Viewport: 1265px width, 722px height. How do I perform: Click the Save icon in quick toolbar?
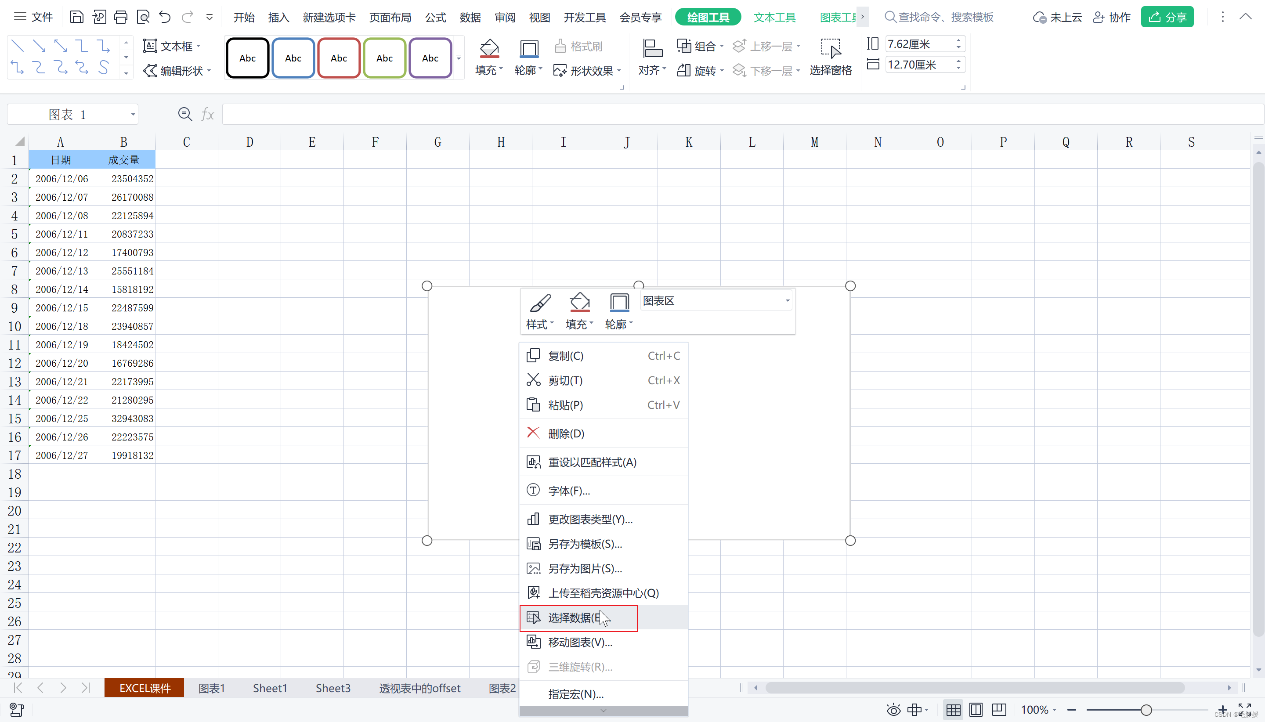[76, 18]
